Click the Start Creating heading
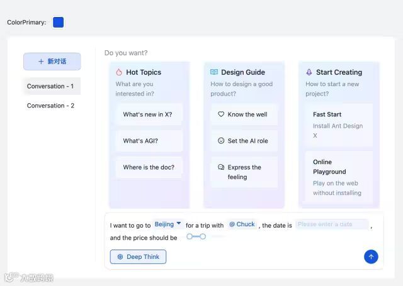The width and height of the screenshot is (403, 286). pos(339,72)
